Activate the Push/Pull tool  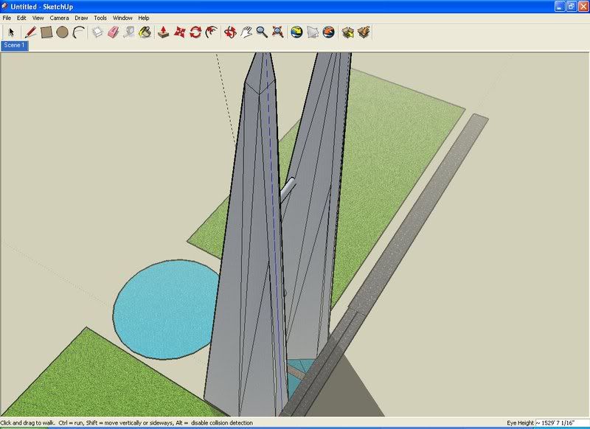click(163, 32)
